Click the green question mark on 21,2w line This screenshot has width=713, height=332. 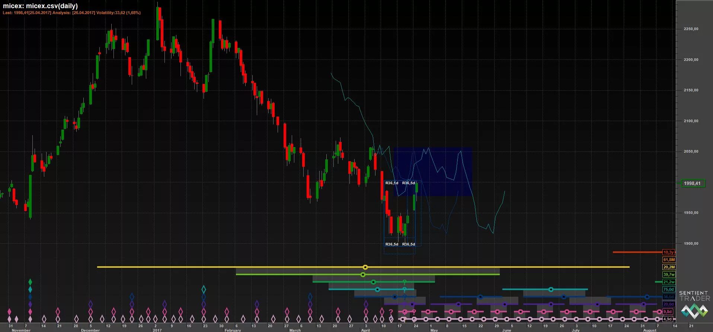405,282
